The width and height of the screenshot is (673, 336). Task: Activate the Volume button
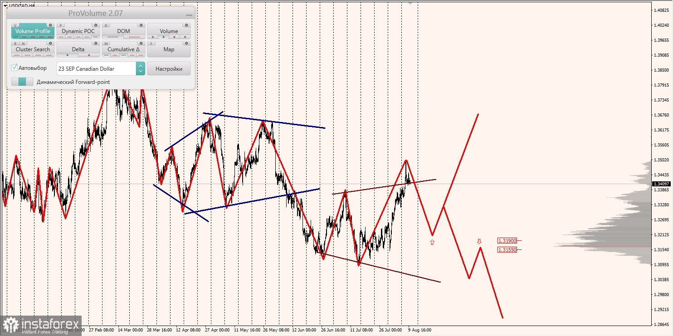[x=169, y=31]
